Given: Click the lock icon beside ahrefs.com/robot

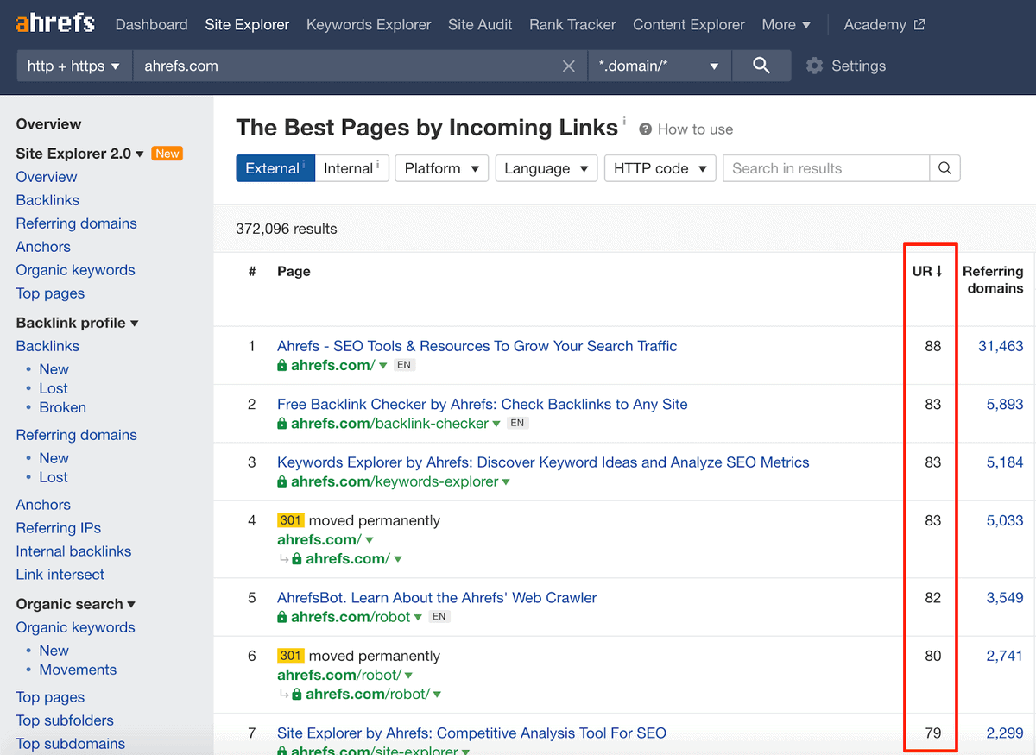Looking at the screenshot, I should click(282, 617).
